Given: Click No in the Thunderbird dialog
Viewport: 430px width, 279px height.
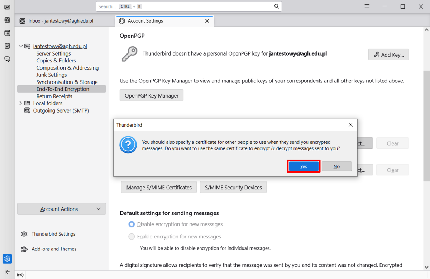Looking at the screenshot, I should [336, 166].
